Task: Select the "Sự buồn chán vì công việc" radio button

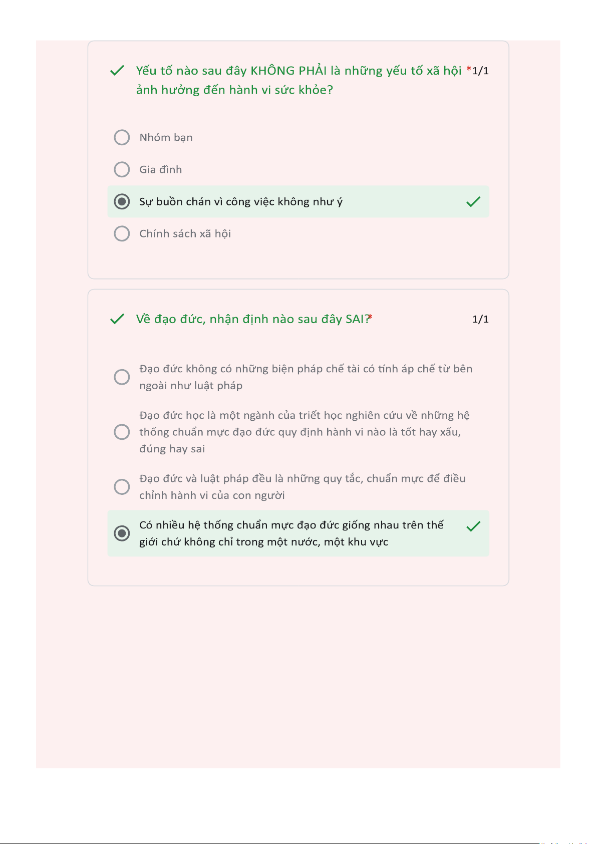Action: coord(122,202)
